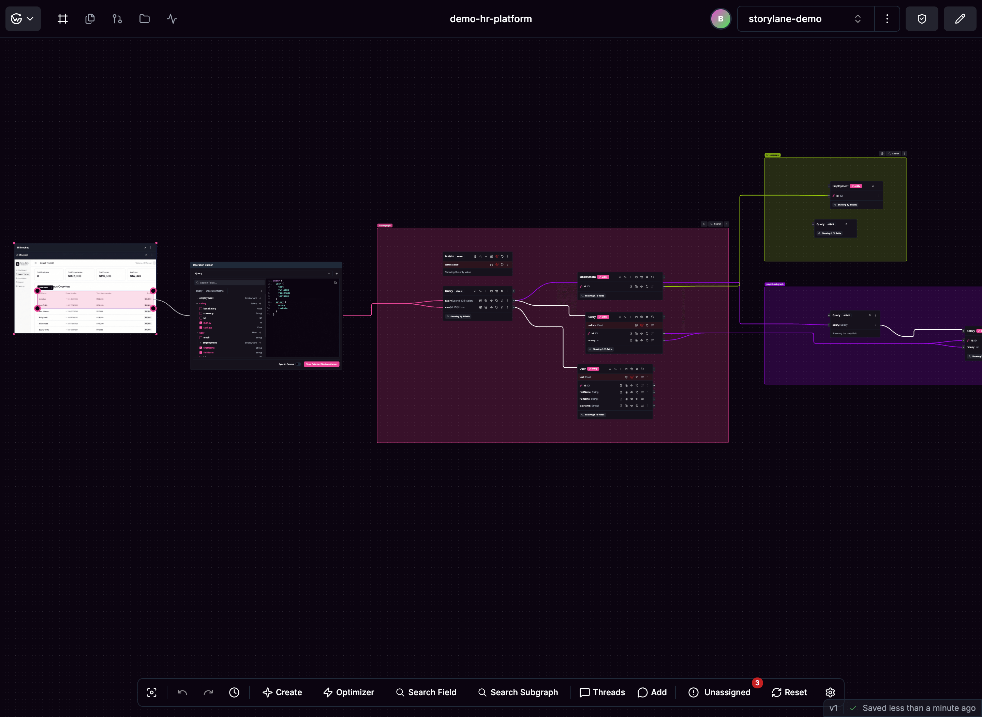Open the pages panel icon in top toolbar
982x717 pixels.
click(x=89, y=19)
